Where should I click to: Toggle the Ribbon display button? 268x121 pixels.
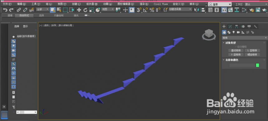pos(224,10)
